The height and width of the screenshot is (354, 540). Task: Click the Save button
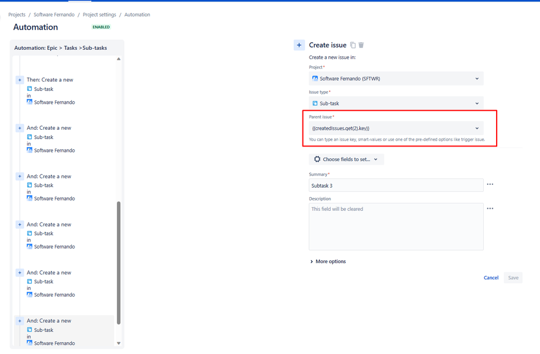pos(513,278)
